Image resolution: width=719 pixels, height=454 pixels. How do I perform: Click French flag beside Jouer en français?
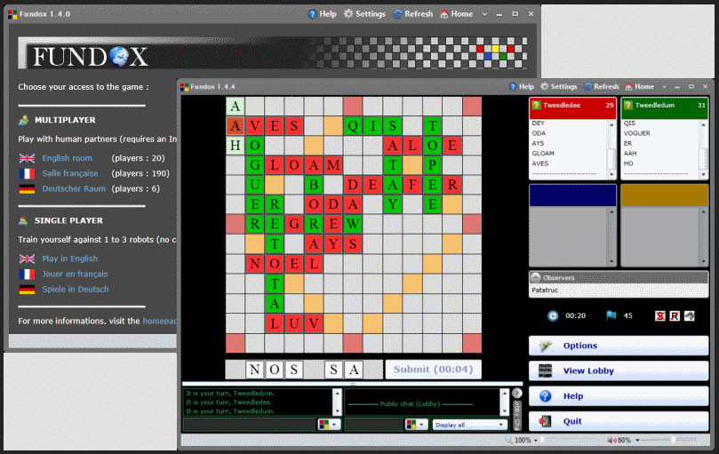coord(27,274)
